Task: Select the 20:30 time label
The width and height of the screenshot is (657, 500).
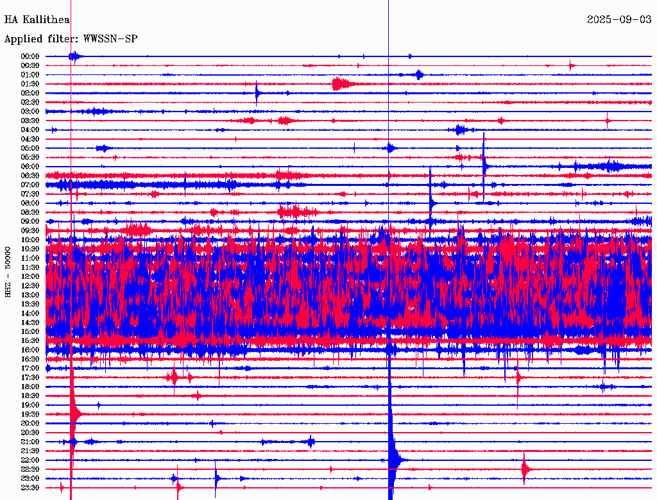Action: (x=30, y=433)
